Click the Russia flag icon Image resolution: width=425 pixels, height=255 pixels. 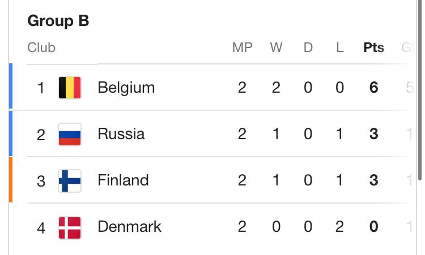70,135
